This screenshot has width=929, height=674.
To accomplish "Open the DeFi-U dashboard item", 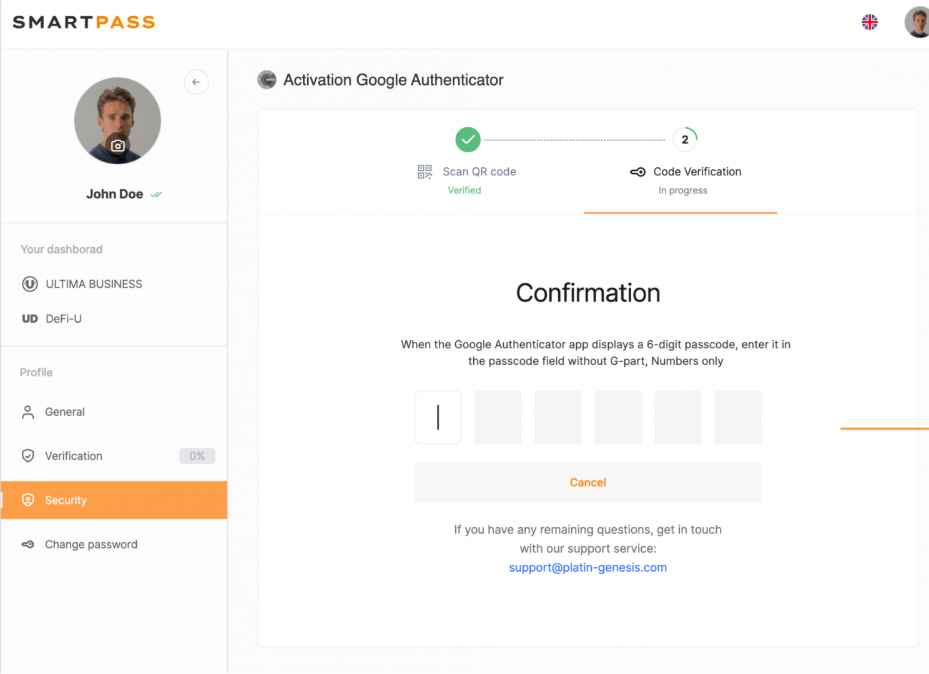I will click(63, 319).
